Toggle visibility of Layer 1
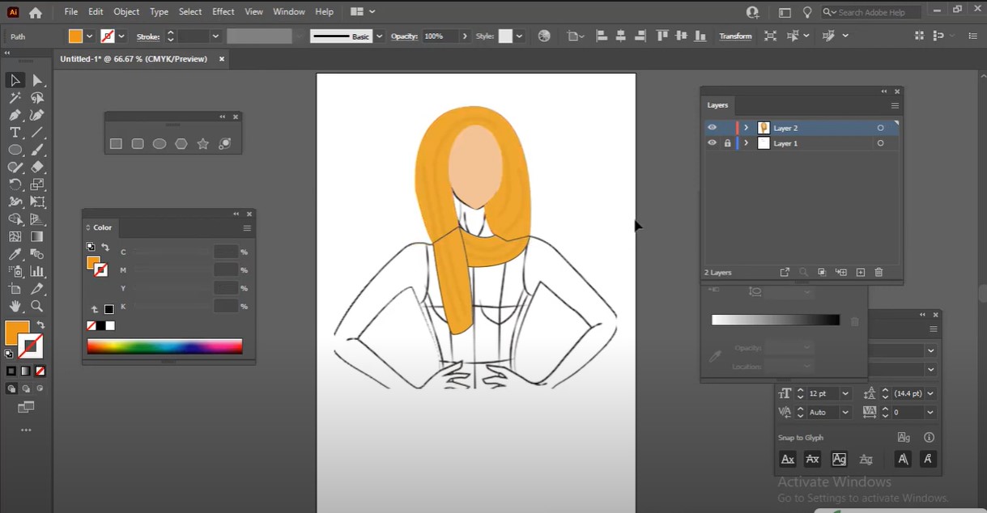The height and width of the screenshot is (513, 987). 713,143
